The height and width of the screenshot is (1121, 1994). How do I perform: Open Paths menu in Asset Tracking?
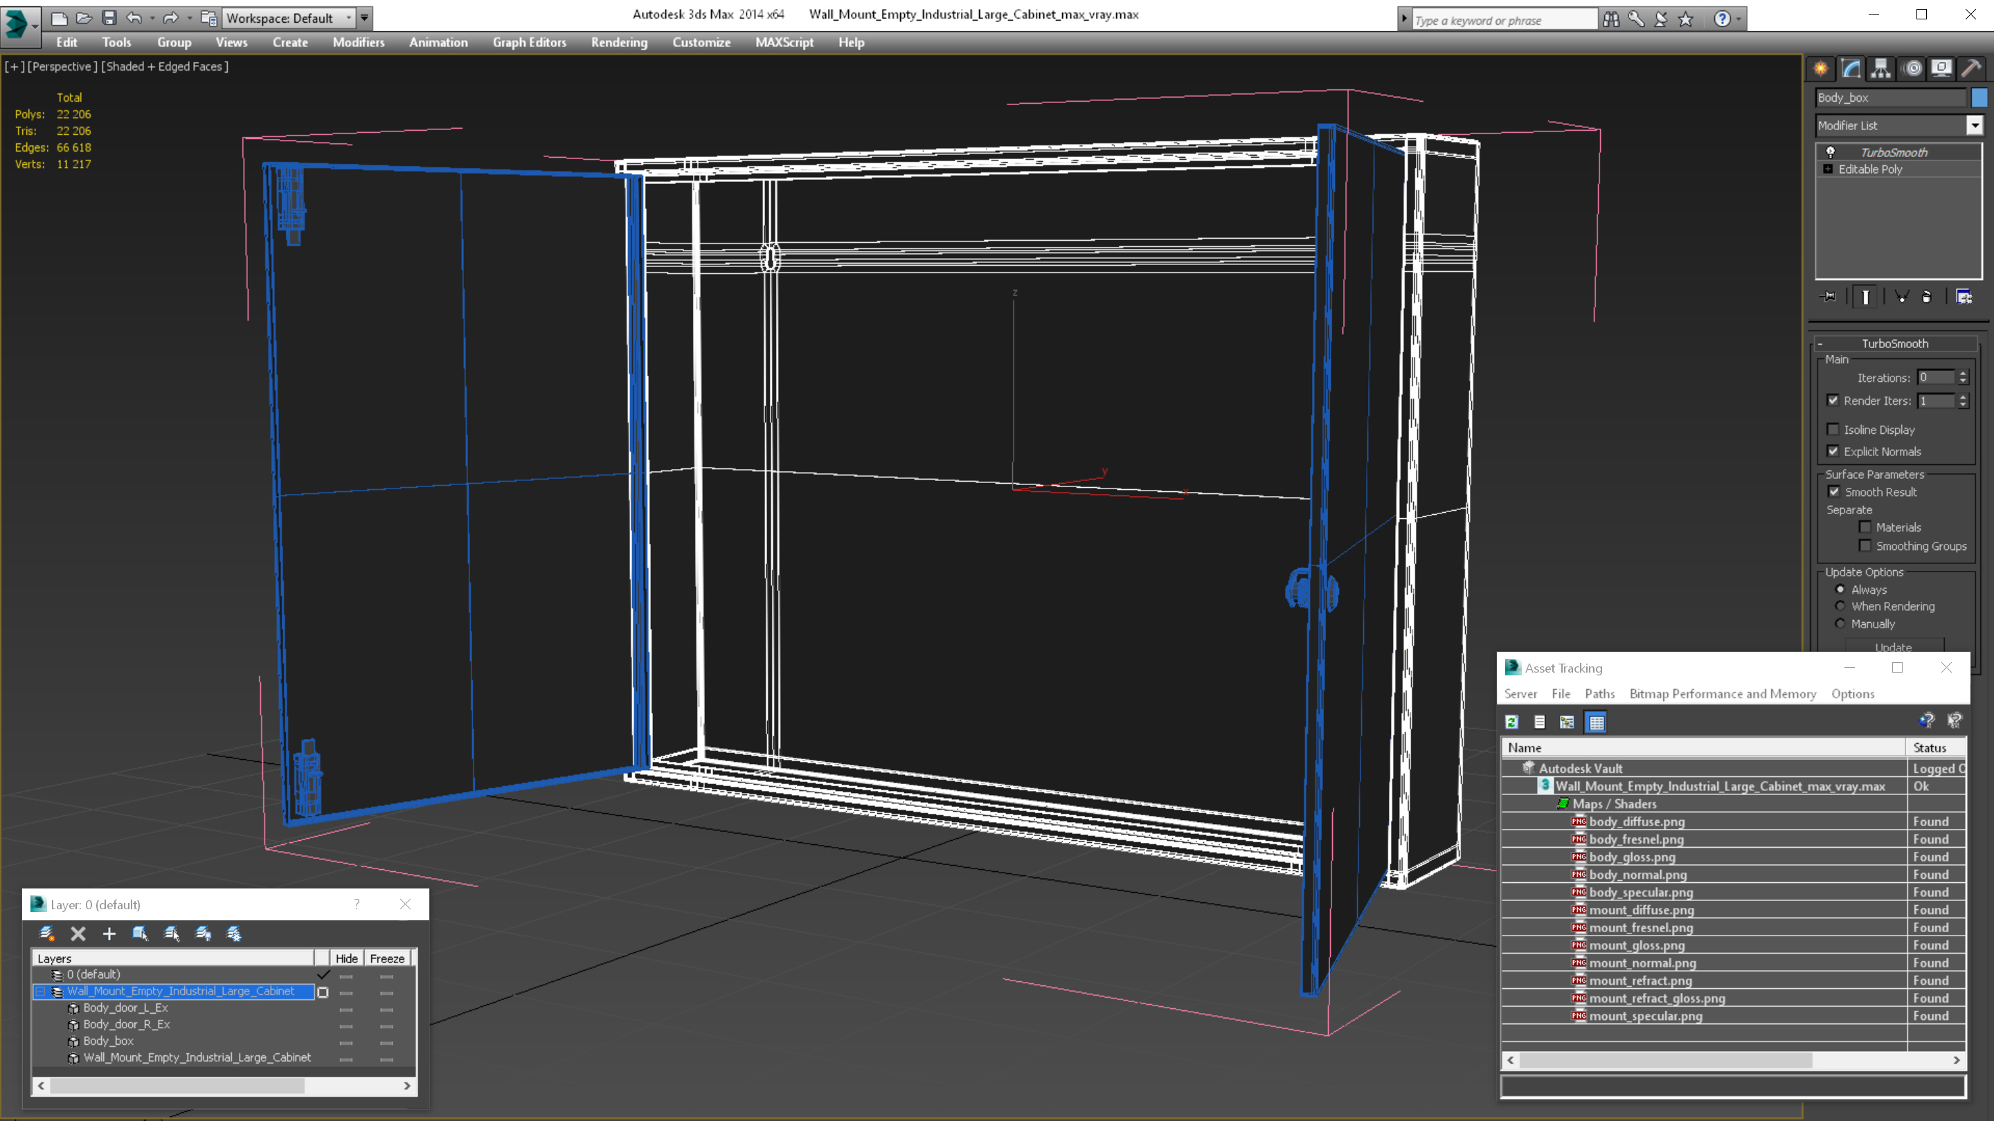point(1599,694)
